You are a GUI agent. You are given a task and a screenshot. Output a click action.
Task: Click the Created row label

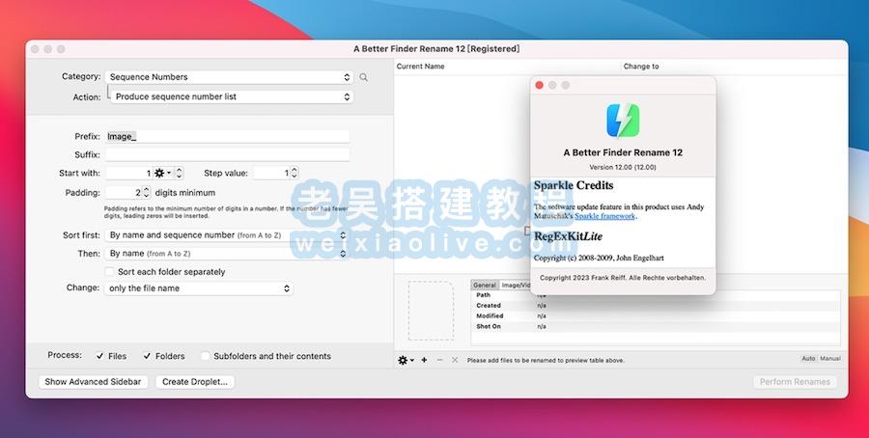pyautogui.click(x=489, y=306)
